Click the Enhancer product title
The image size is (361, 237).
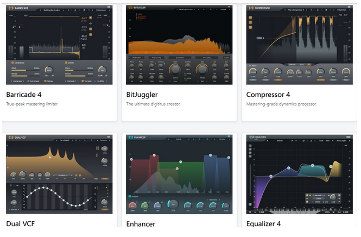(141, 224)
